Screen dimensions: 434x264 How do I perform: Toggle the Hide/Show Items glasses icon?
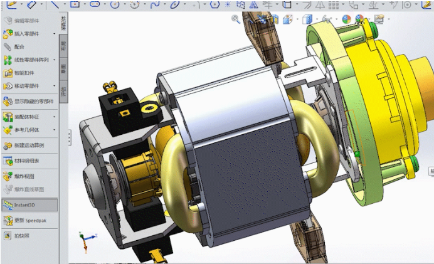pos(327,19)
